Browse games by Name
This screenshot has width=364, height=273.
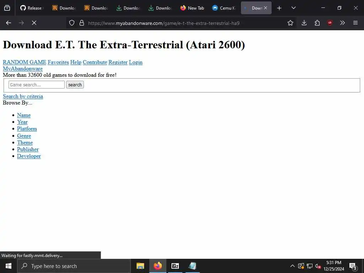point(24,115)
